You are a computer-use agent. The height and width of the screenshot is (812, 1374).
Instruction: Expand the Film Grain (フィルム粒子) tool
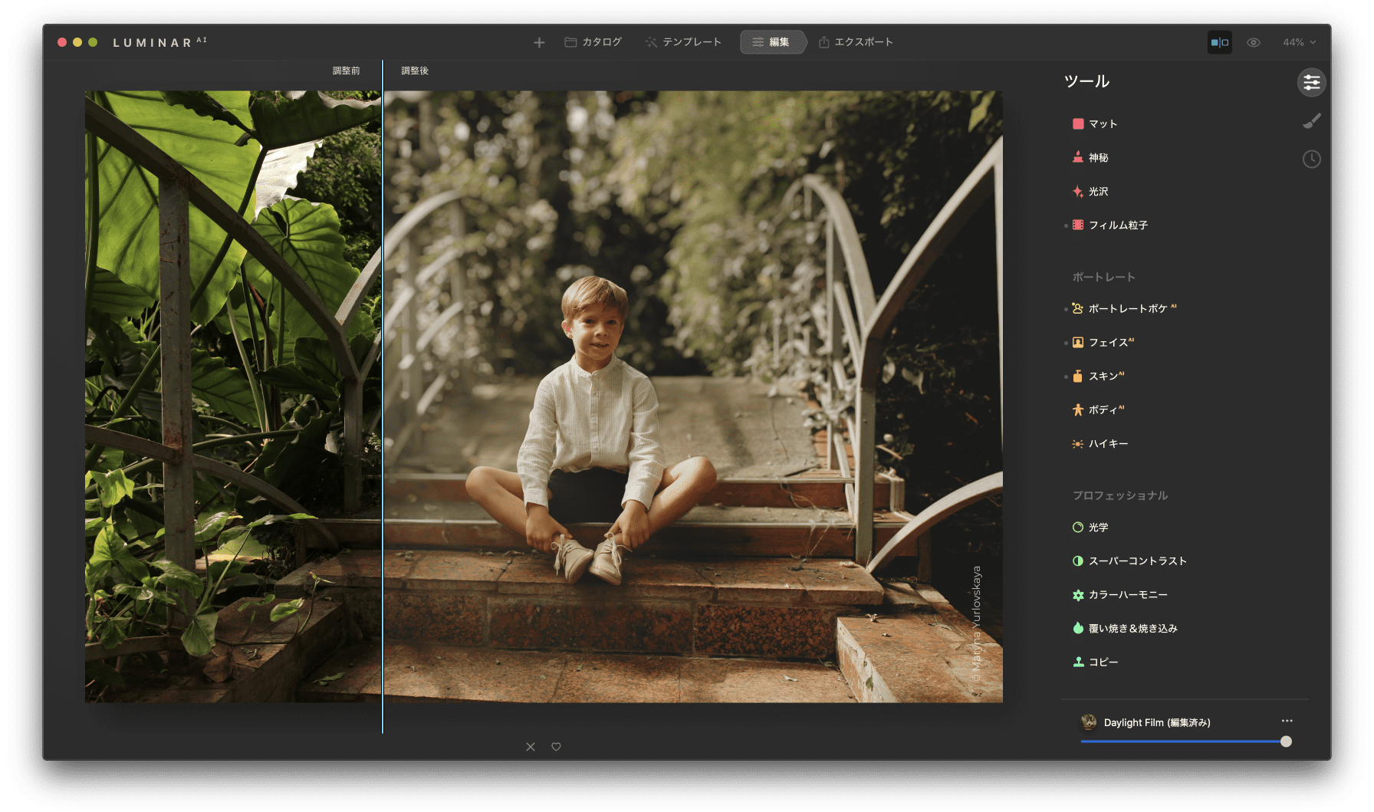(1117, 225)
